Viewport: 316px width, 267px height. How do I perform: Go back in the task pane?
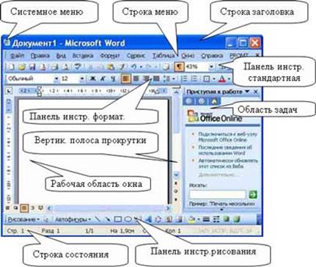188,100
